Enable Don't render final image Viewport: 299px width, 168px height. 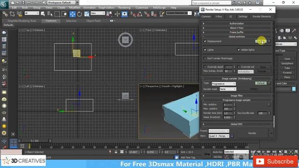point(205,58)
